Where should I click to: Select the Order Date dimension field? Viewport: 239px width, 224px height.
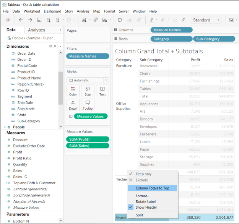coord(26,54)
